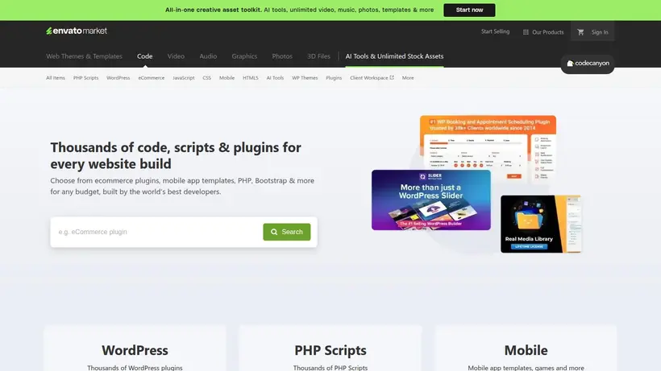Open the Real Media Library thumbnail

click(x=540, y=224)
